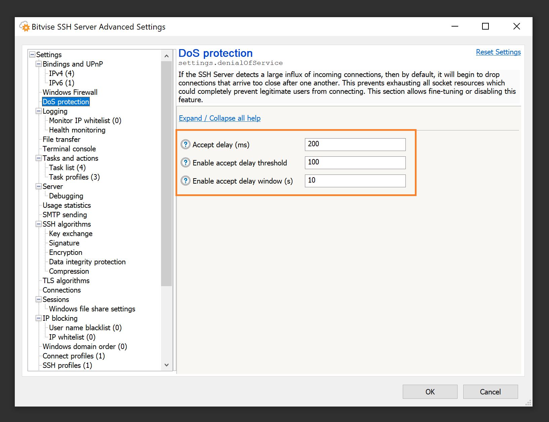Click help icon beside Accept delay (ms)
The height and width of the screenshot is (422, 549).
tap(185, 145)
